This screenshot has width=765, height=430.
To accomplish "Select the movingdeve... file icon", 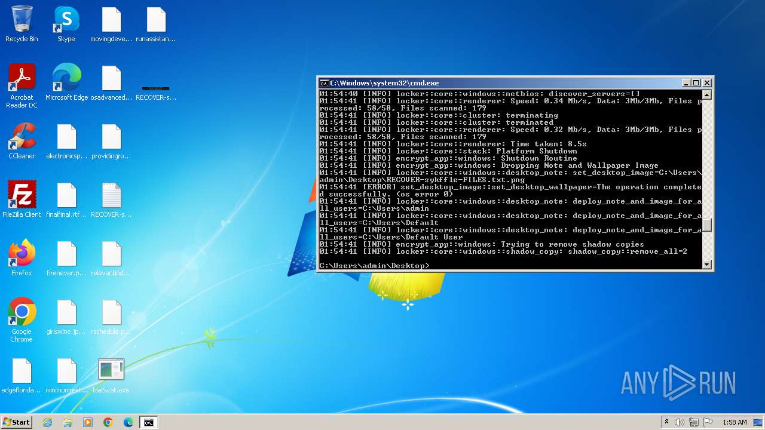I will (111, 24).
